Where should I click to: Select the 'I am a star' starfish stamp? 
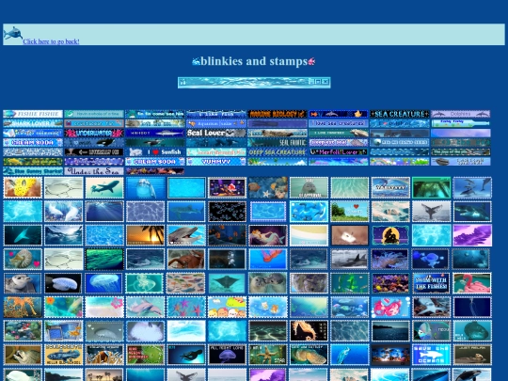tap(268, 355)
